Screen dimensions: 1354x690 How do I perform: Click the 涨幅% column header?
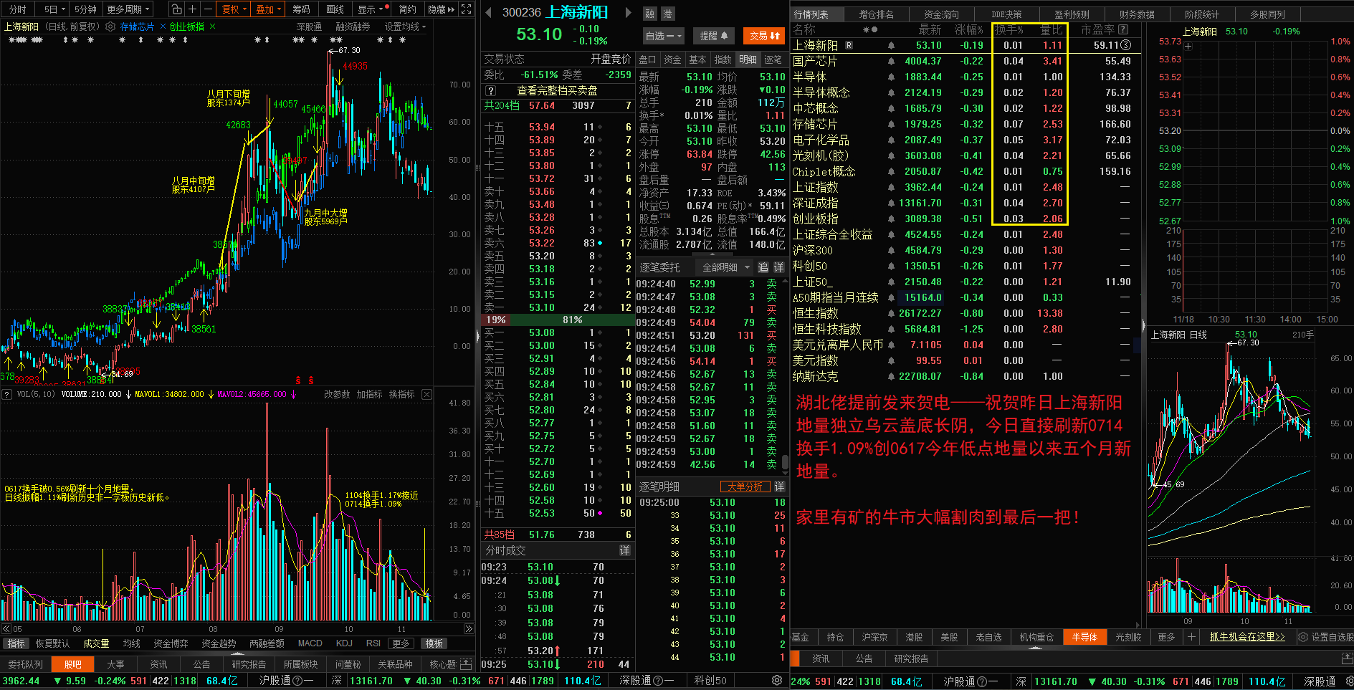pyautogui.click(x=968, y=29)
